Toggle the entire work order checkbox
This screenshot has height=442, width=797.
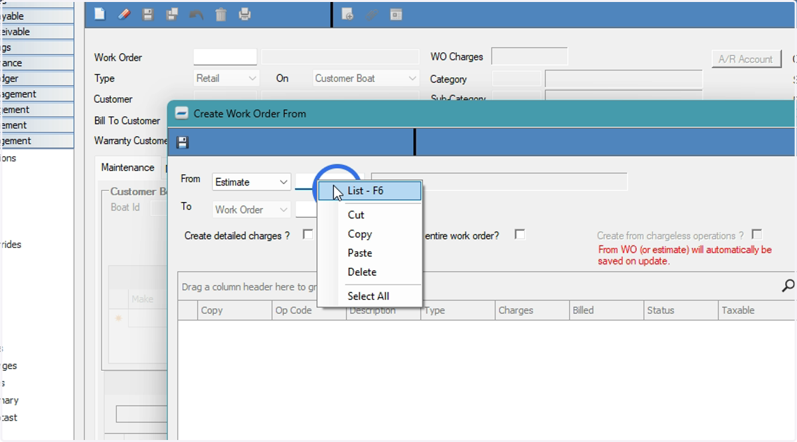(520, 234)
